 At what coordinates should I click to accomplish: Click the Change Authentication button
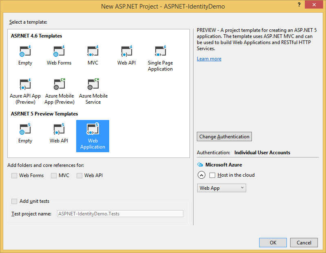click(x=224, y=137)
